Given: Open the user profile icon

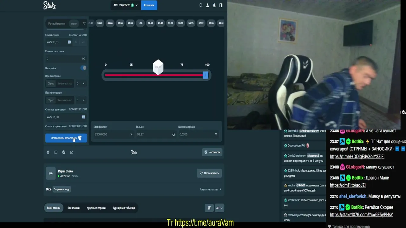Looking at the screenshot, I should (208, 5).
